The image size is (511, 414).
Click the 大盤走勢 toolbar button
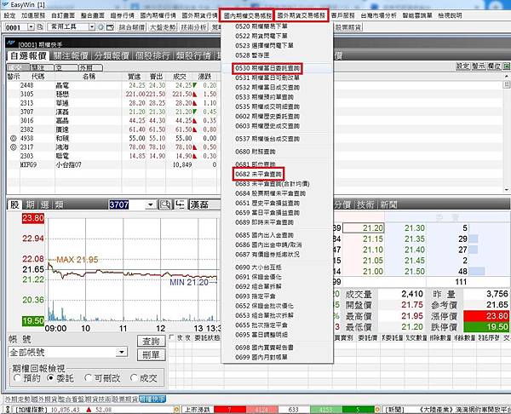click(163, 27)
